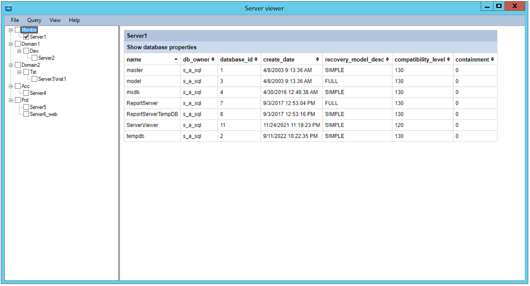Sort by name column arrow icon

click(x=176, y=59)
